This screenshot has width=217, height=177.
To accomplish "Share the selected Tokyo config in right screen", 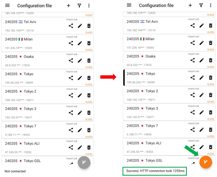I will click(193, 78).
